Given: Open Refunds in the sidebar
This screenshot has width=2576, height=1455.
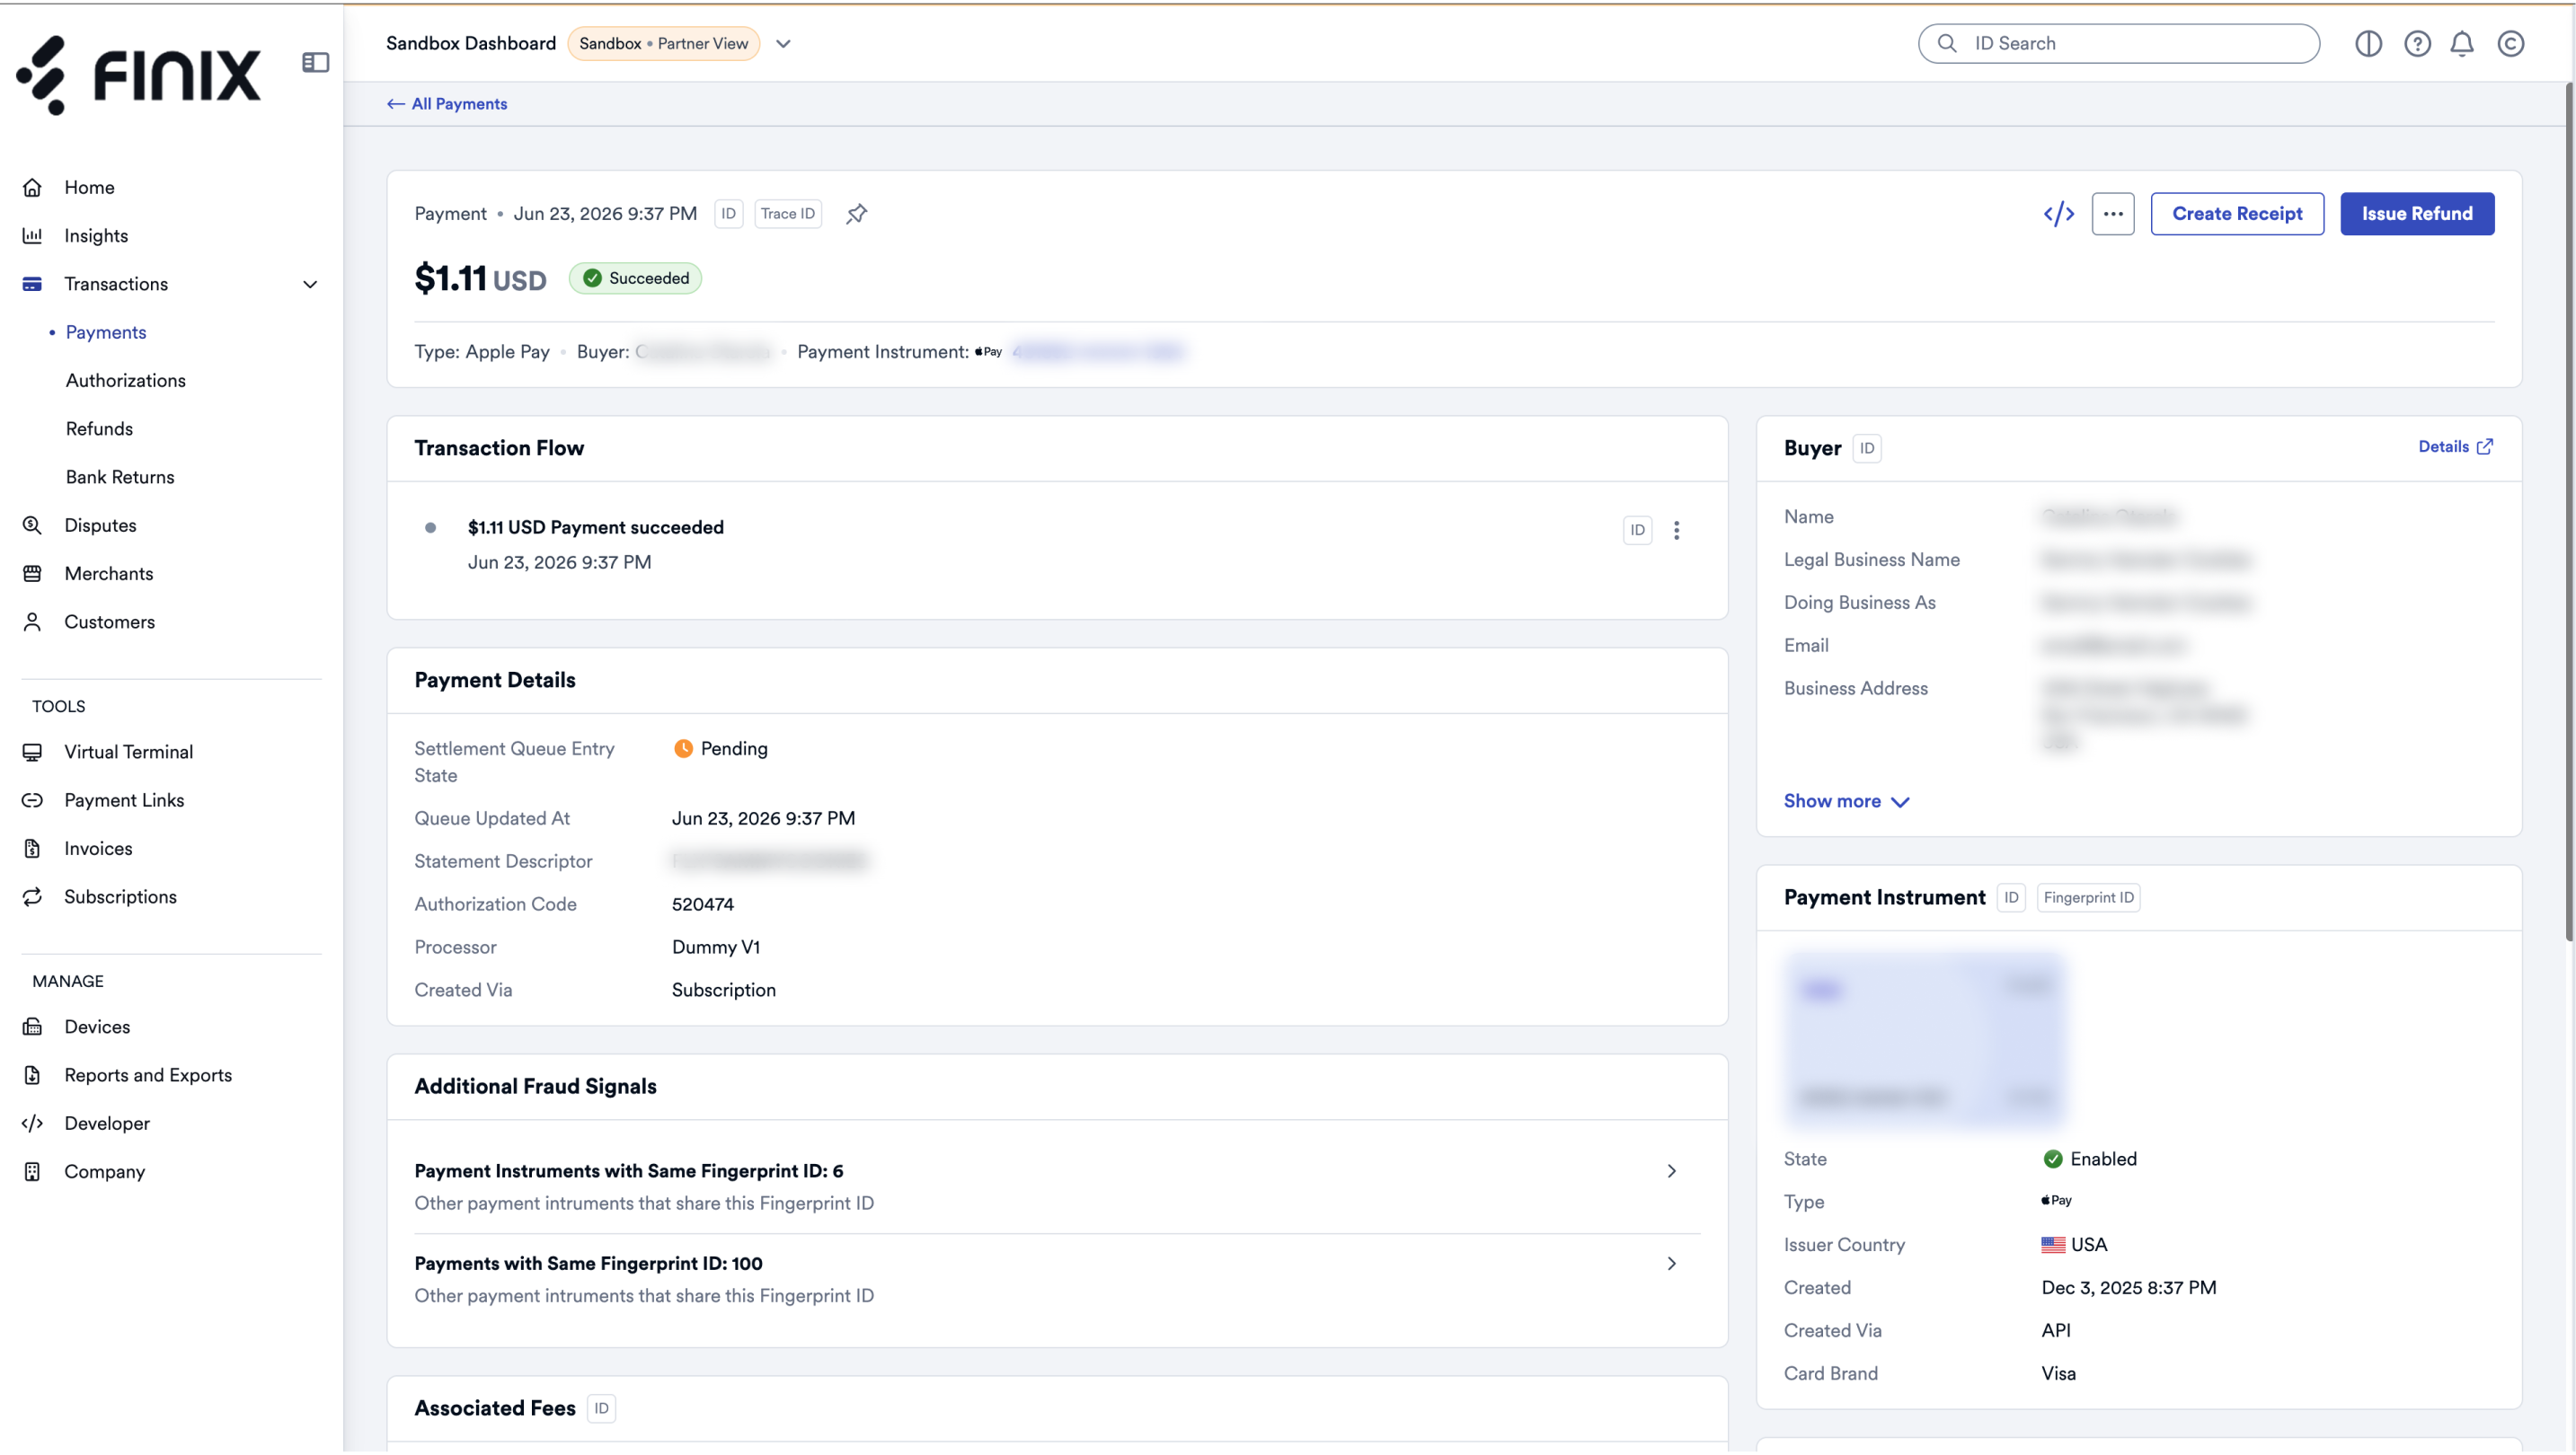Looking at the screenshot, I should (99, 428).
